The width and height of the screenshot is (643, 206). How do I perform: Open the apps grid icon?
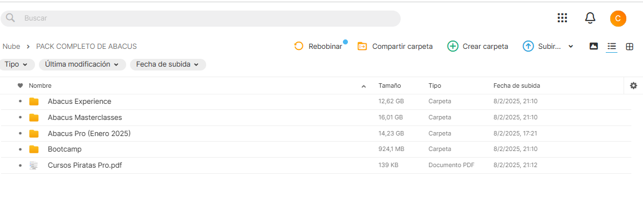pos(562,18)
